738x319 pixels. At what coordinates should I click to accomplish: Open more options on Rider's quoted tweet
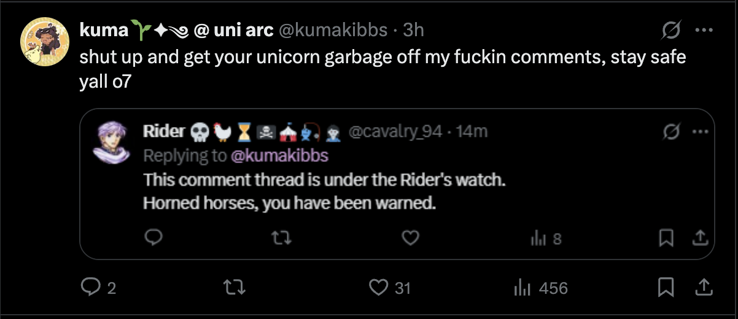click(699, 131)
